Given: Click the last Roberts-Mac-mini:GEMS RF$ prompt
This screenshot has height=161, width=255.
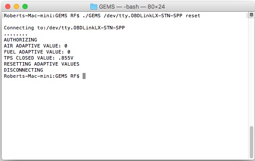Looking at the screenshot, I should (x=41, y=76).
